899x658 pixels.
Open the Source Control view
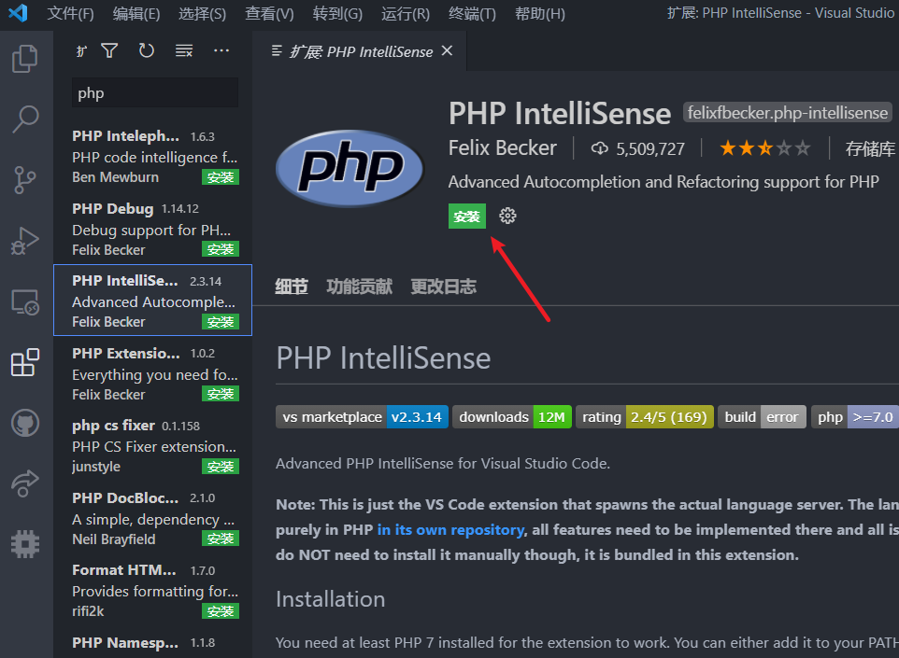[x=24, y=180]
